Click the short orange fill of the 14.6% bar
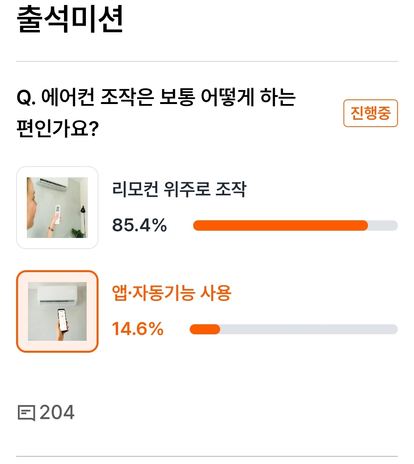Viewport: 414px width, 464px height. point(205,329)
